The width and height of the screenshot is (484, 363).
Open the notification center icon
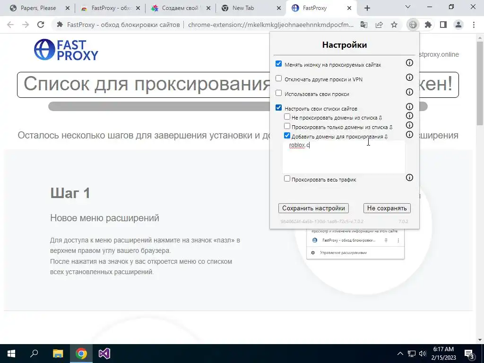469,354
